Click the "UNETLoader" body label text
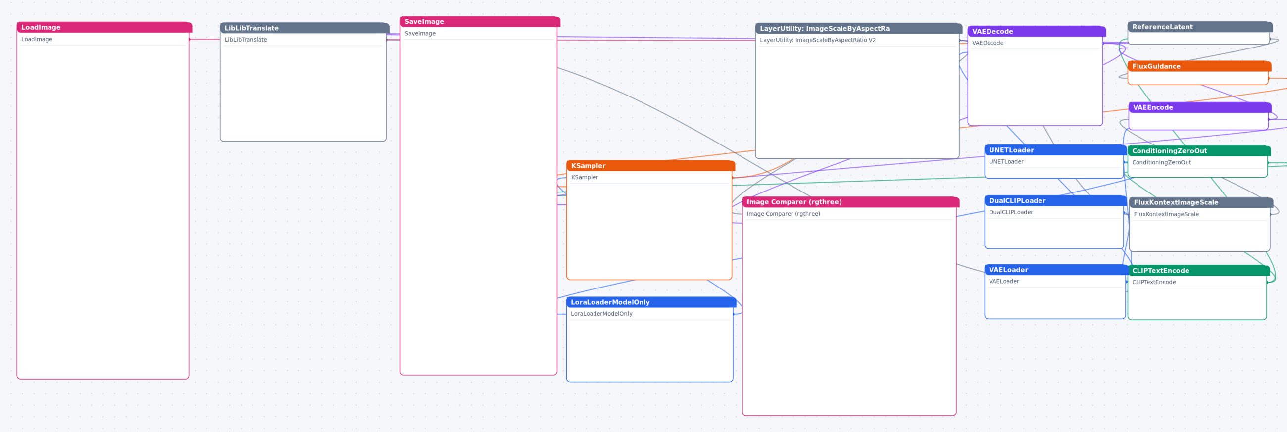The height and width of the screenshot is (432, 1287). 1006,162
